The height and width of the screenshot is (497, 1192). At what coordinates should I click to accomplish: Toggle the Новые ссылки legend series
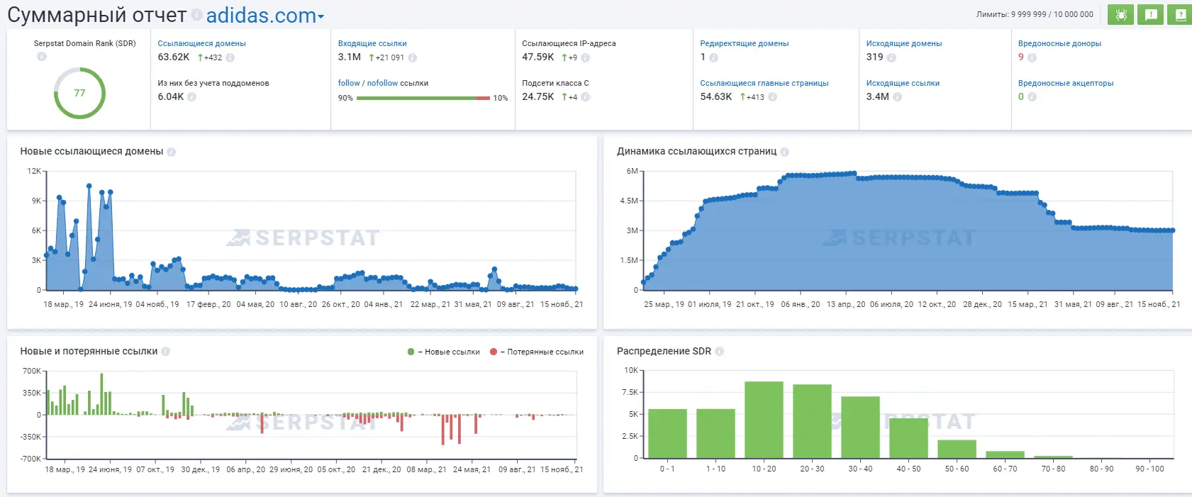444,352
